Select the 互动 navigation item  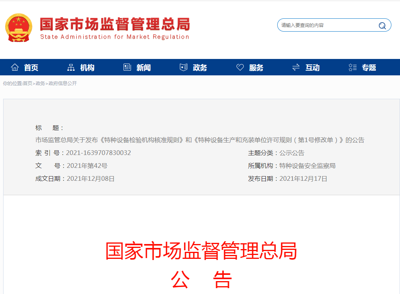[312, 68]
